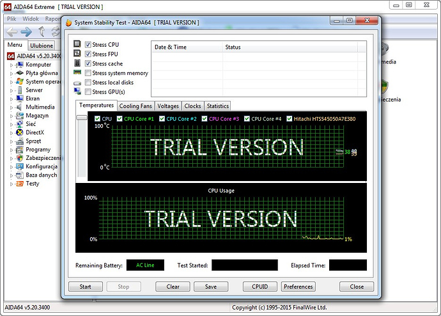Toggle Hitachi HTS545050A7E380 graph checkbox
This screenshot has height=316, width=441.
pyautogui.click(x=289, y=119)
